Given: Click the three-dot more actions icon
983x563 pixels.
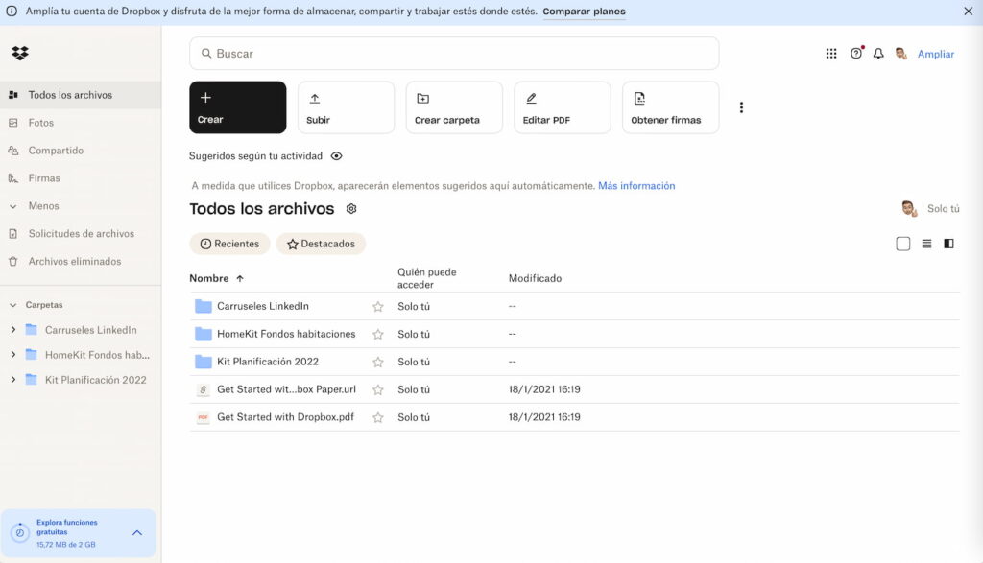Looking at the screenshot, I should [742, 107].
